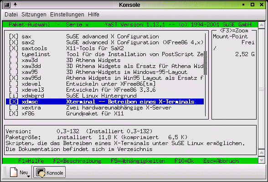Screen dimensions: 268x182
Task: Mark the xdevel package checkbox
Action: 14,84
